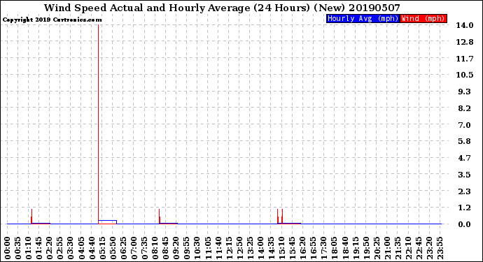Screen dimensions: 483x262
Task: Click the 10.5 y-axis label
Action: point(465,75)
